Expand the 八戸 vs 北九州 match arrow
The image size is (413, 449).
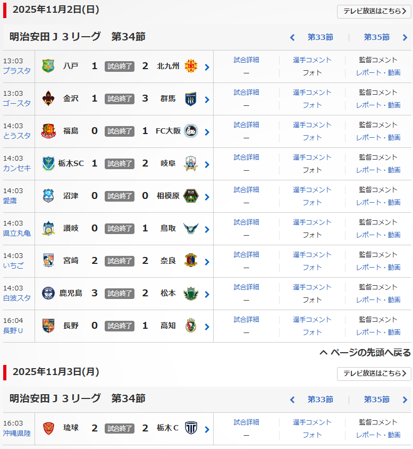[207, 67]
